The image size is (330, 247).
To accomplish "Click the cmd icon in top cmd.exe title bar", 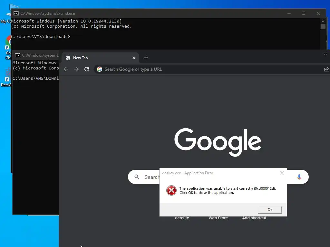I will point(16,14).
